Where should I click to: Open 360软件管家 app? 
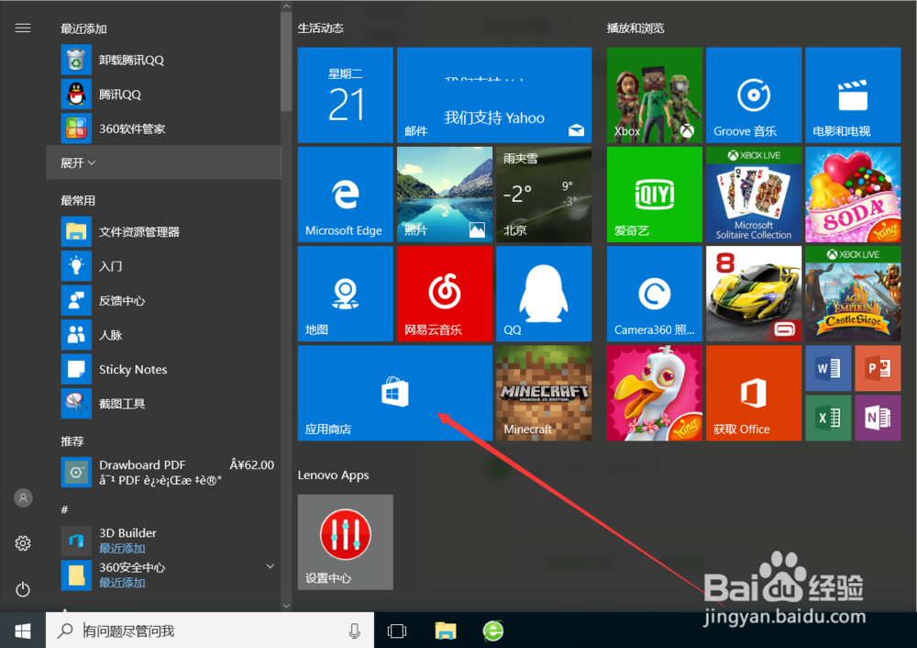(x=164, y=128)
